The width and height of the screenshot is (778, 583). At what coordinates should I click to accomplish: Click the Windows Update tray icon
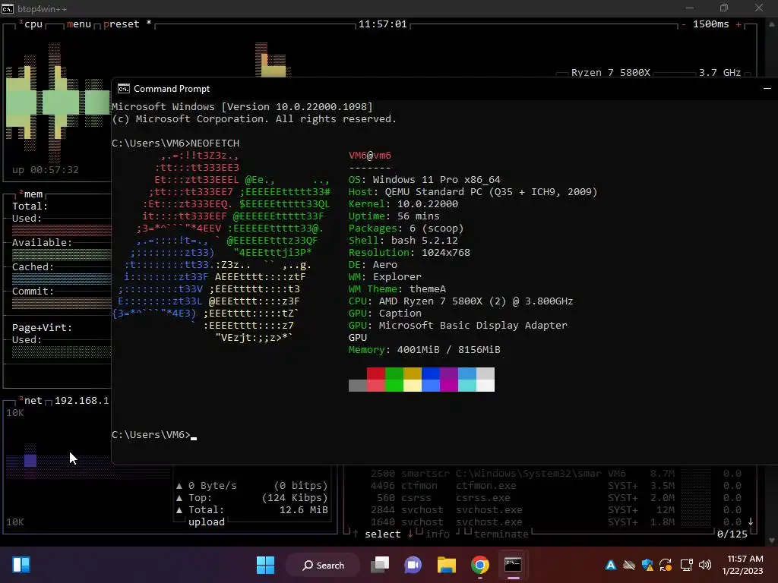coord(666,565)
